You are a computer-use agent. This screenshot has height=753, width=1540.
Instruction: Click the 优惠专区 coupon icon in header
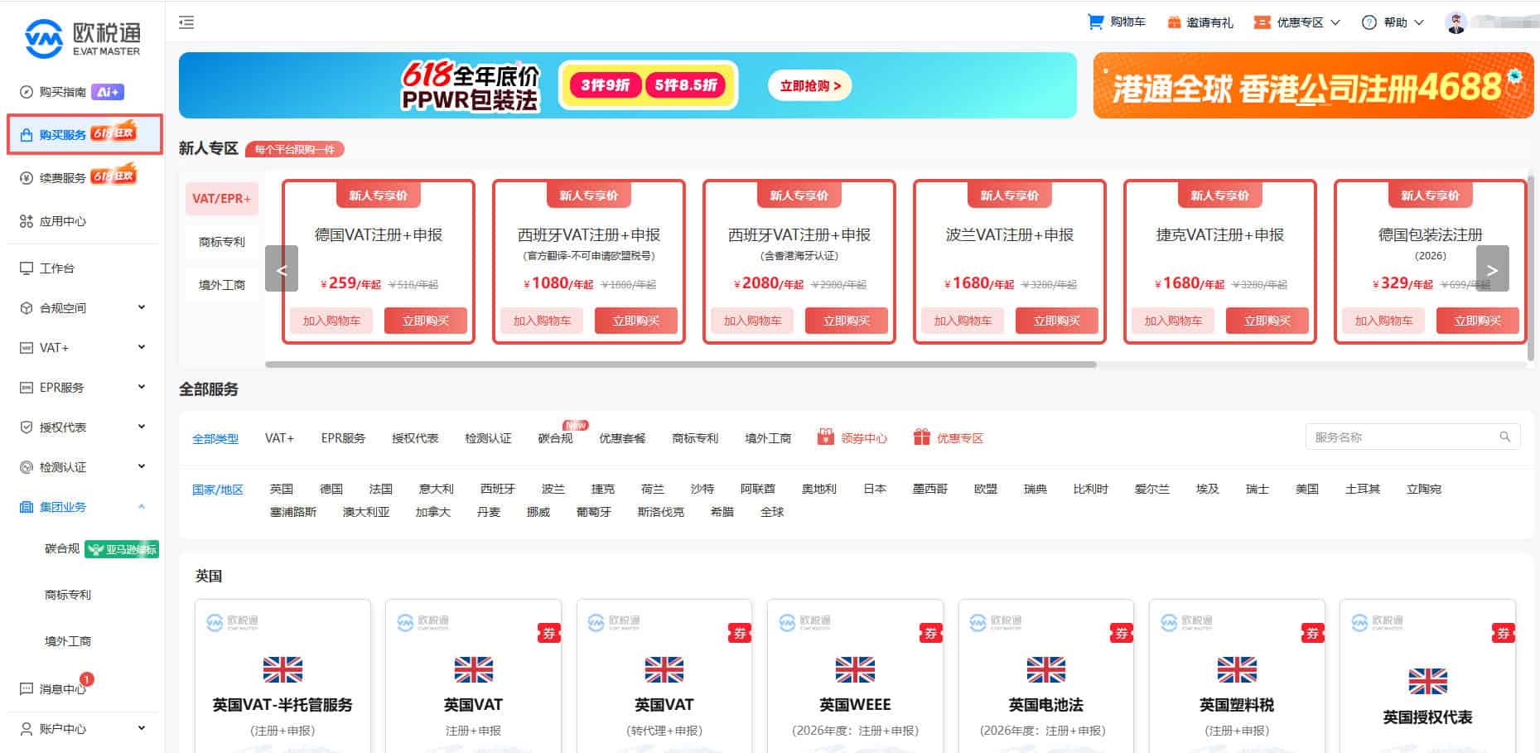coord(1262,22)
